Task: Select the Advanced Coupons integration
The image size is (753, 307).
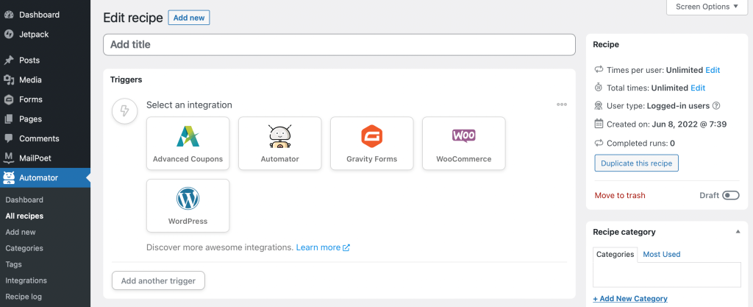Action: point(188,143)
